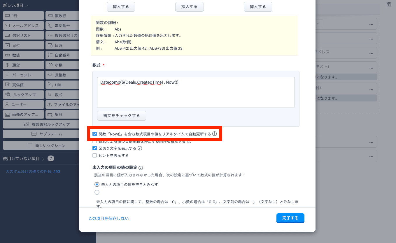Screen dimensions: 396x243
Task: Click the 選択リスト picklist field icon
Action: click(7, 35)
